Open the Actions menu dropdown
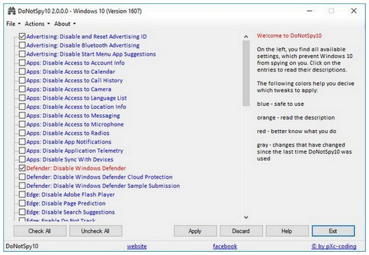 pos(37,23)
